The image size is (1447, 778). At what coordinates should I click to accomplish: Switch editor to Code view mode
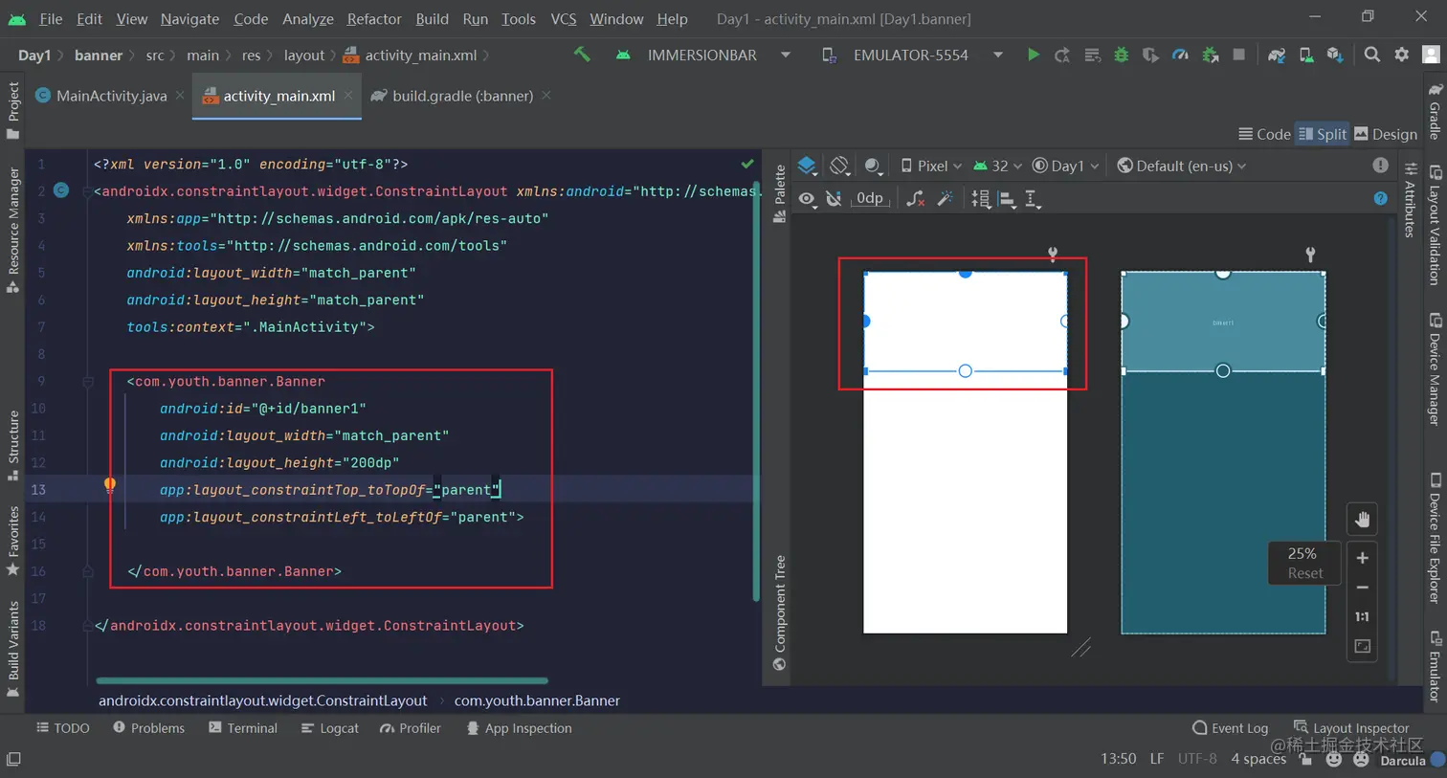coord(1264,134)
